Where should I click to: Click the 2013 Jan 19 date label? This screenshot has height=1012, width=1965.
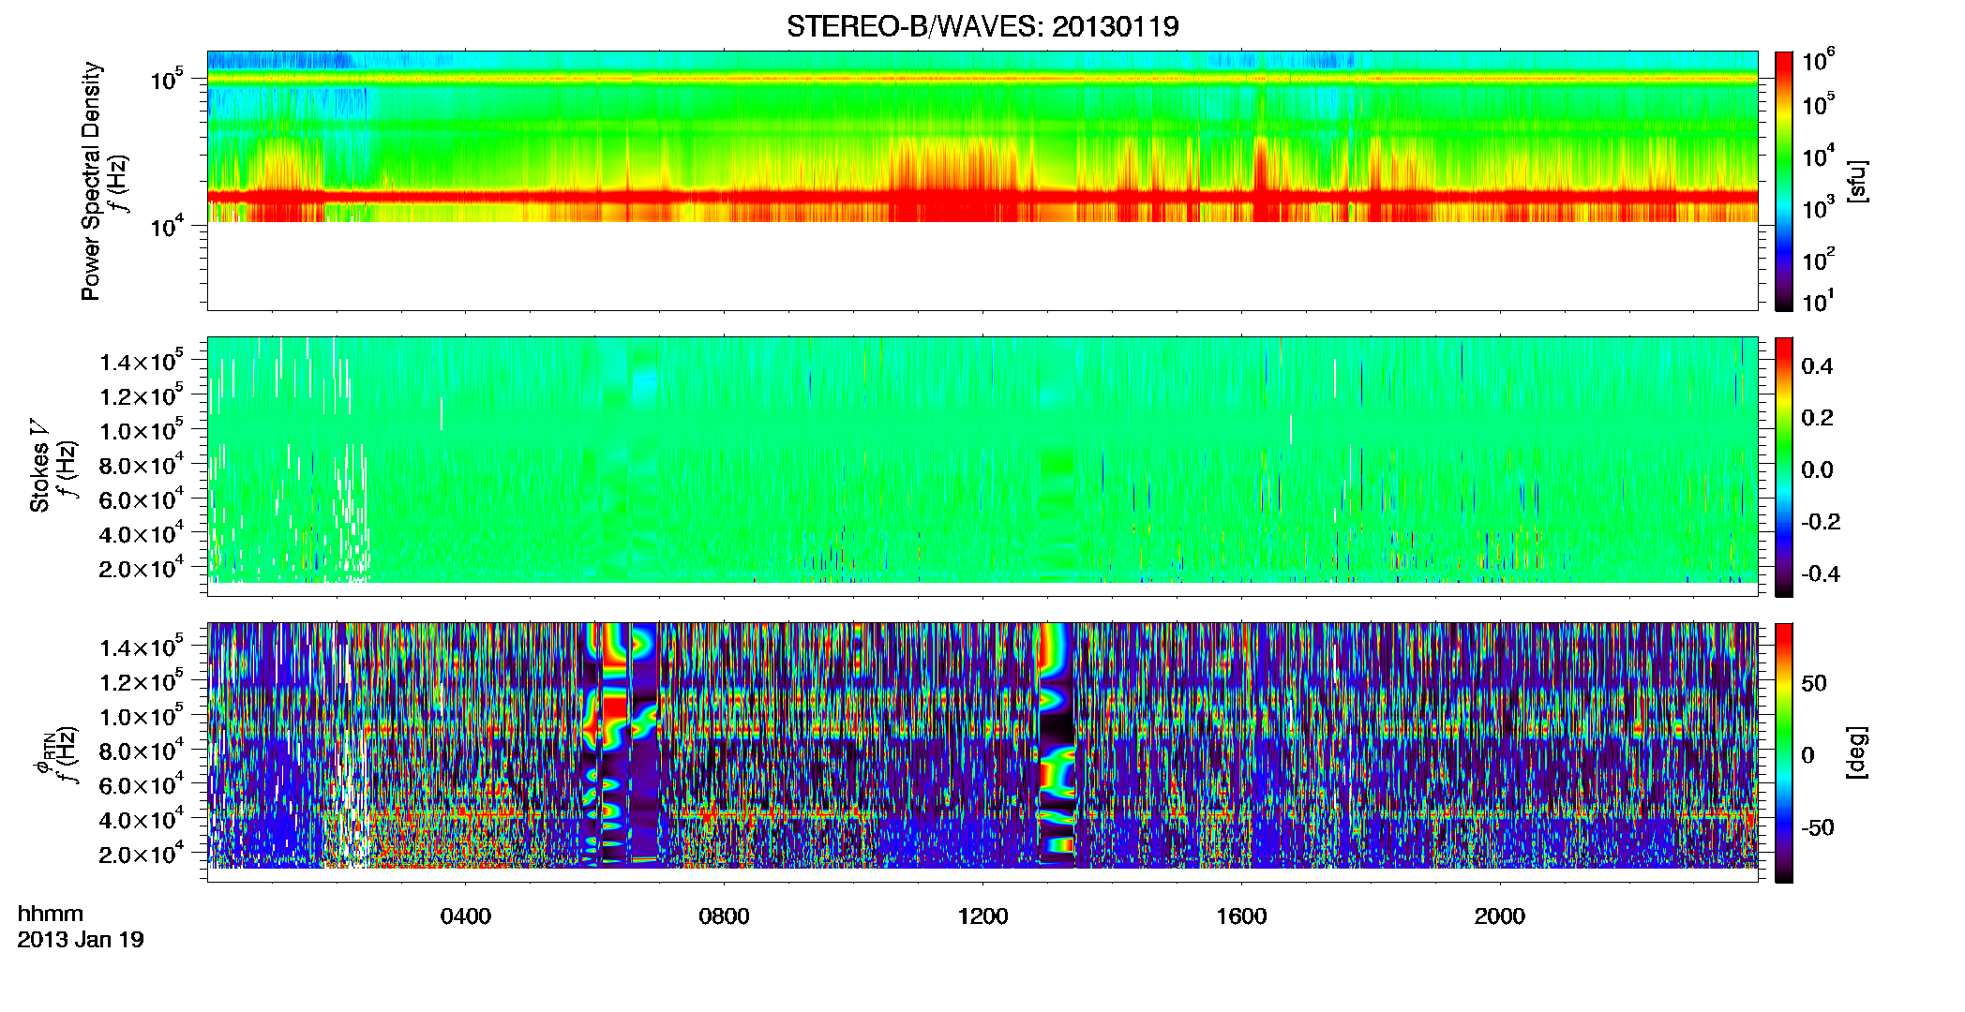[x=81, y=940]
